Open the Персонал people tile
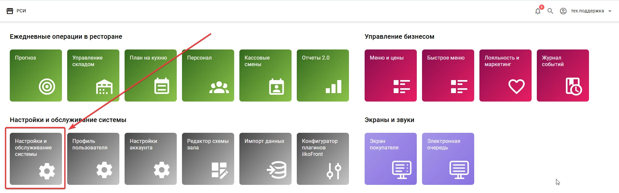619x193 pixels. (208, 76)
